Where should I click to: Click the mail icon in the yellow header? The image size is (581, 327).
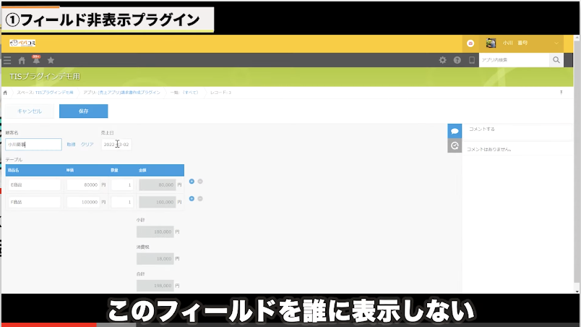click(x=470, y=43)
